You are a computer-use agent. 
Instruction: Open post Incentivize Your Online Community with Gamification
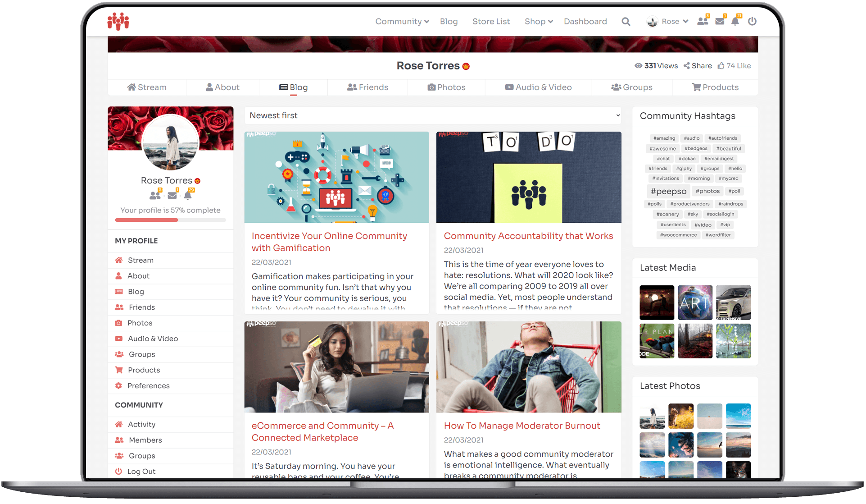[x=329, y=242]
